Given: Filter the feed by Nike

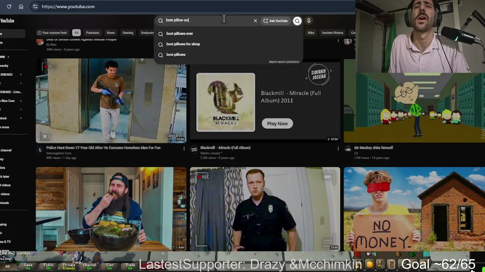Looking at the screenshot, I should [x=311, y=33].
